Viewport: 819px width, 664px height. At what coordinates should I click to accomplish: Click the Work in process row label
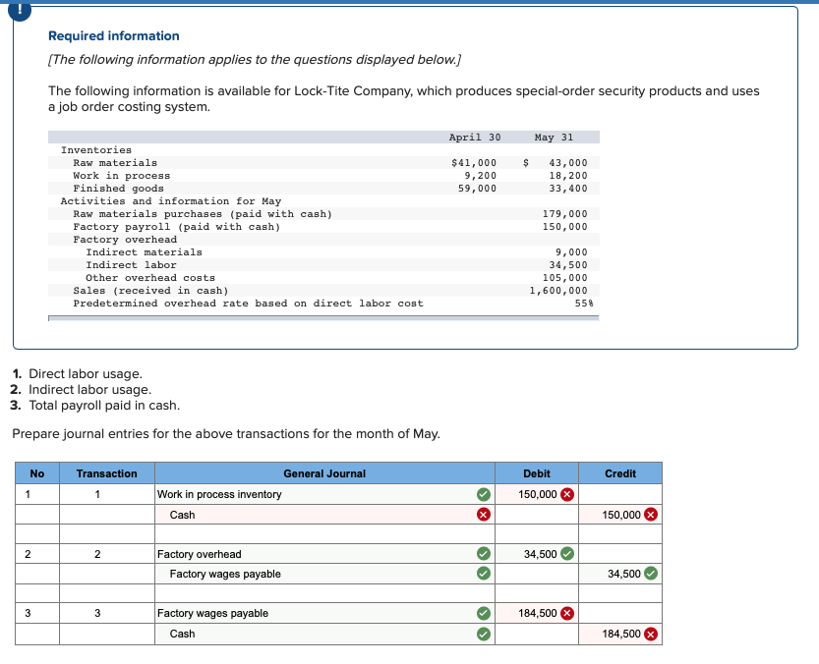[122, 176]
